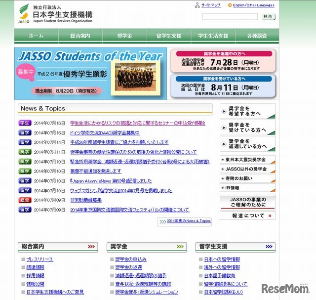The height and width of the screenshot is (300, 316).
Task: Open 日本への留学情報 link
Action: (222, 259)
